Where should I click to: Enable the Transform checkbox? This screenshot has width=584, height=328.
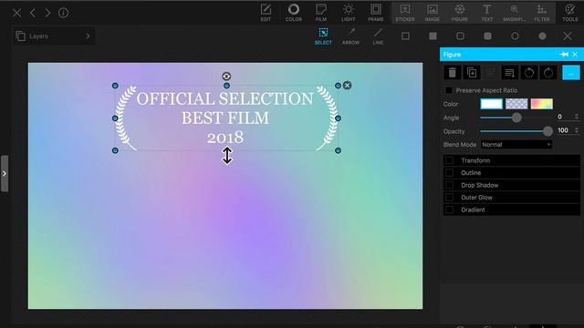450,160
